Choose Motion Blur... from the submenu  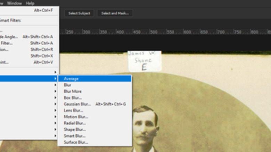95,117
